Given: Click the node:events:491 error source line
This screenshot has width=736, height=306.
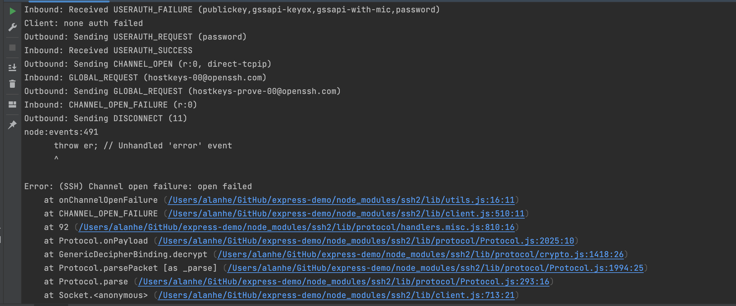Looking at the screenshot, I should click(61, 132).
